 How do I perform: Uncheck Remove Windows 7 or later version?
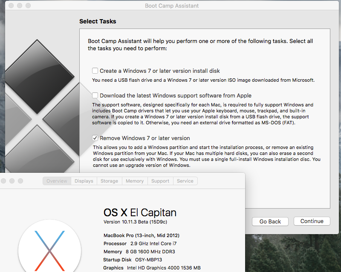tap(95, 138)
